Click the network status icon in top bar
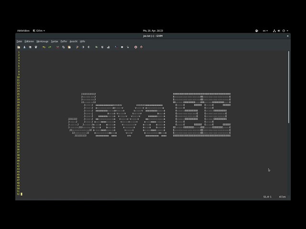The image size is (306, 229). 274,31
